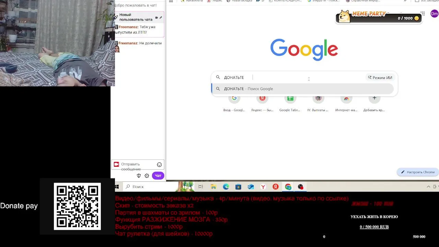The width and height of the screenshot is (439, 247).
Task: Click the pencil icon on Новый пользователь чата
Action: coord(161,17)
